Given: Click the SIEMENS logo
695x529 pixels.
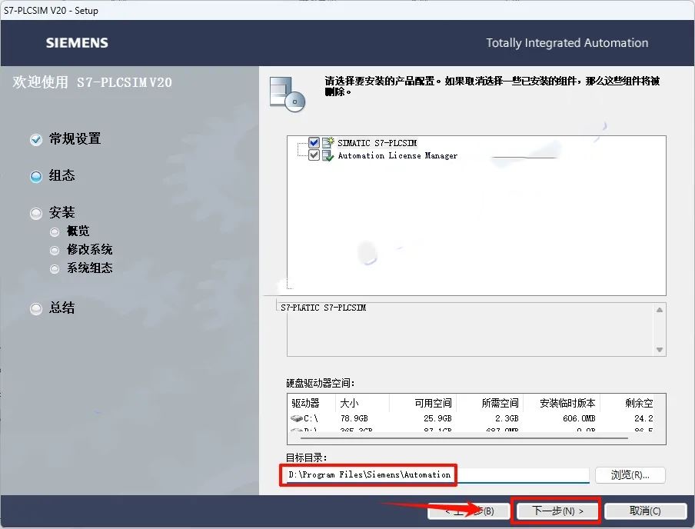Looking at the screenshot, I should (x=77, y=43).
